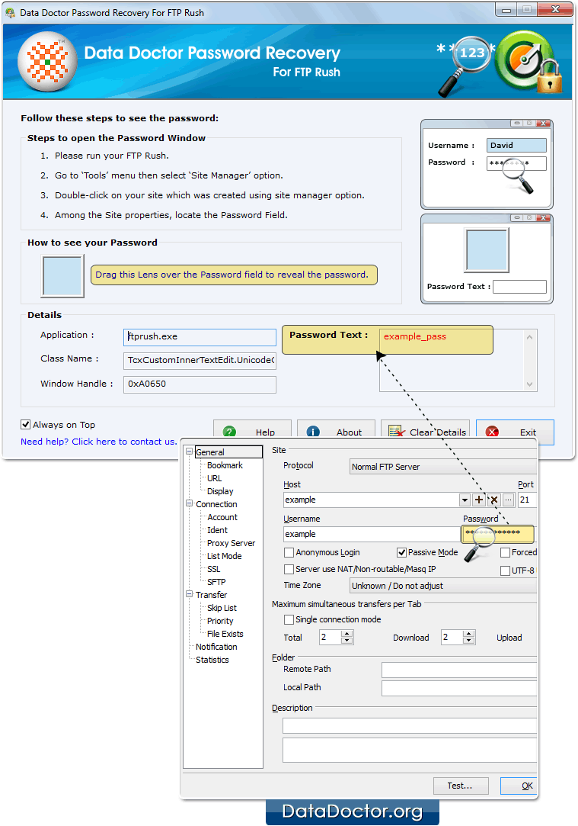
Task: Enable the Forced checkbox
Action: tap(505, 553)
